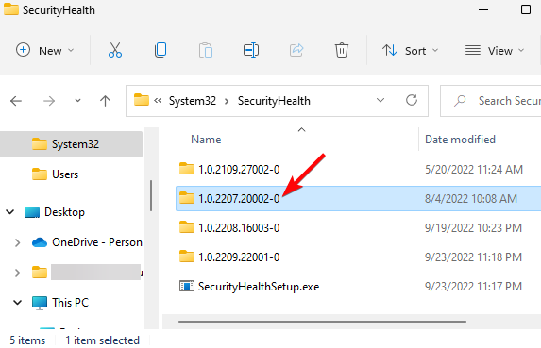Click the Share icon in toolbar

pos(296,50)
